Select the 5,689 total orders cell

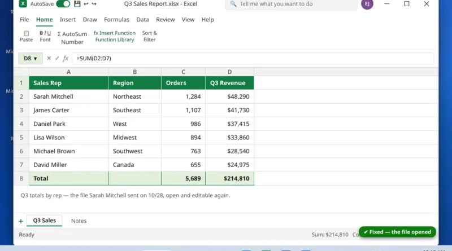coord(183,178)
